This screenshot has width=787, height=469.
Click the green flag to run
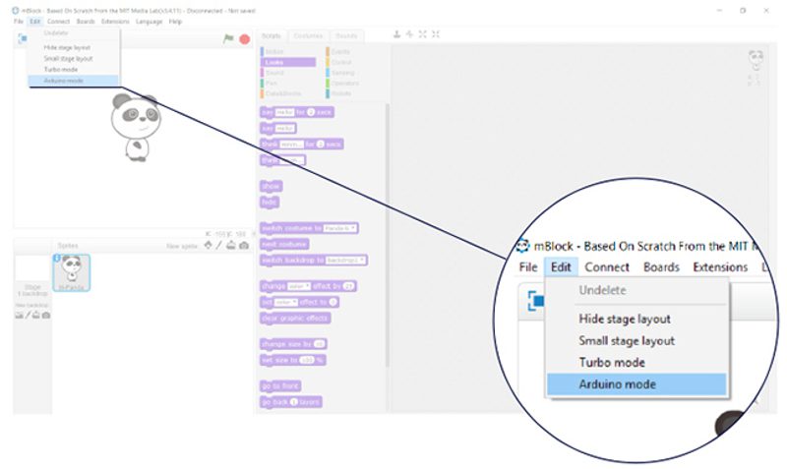click(x=228, y=38)
